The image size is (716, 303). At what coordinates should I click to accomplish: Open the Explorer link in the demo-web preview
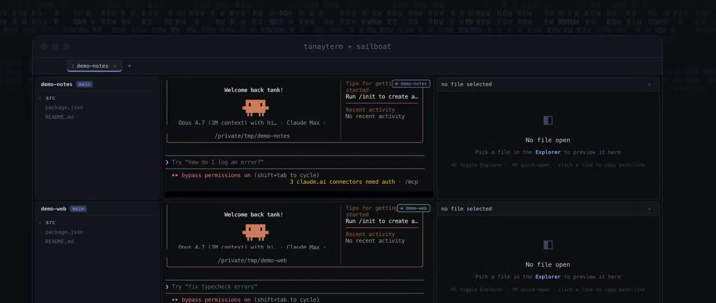coord(548,277)
